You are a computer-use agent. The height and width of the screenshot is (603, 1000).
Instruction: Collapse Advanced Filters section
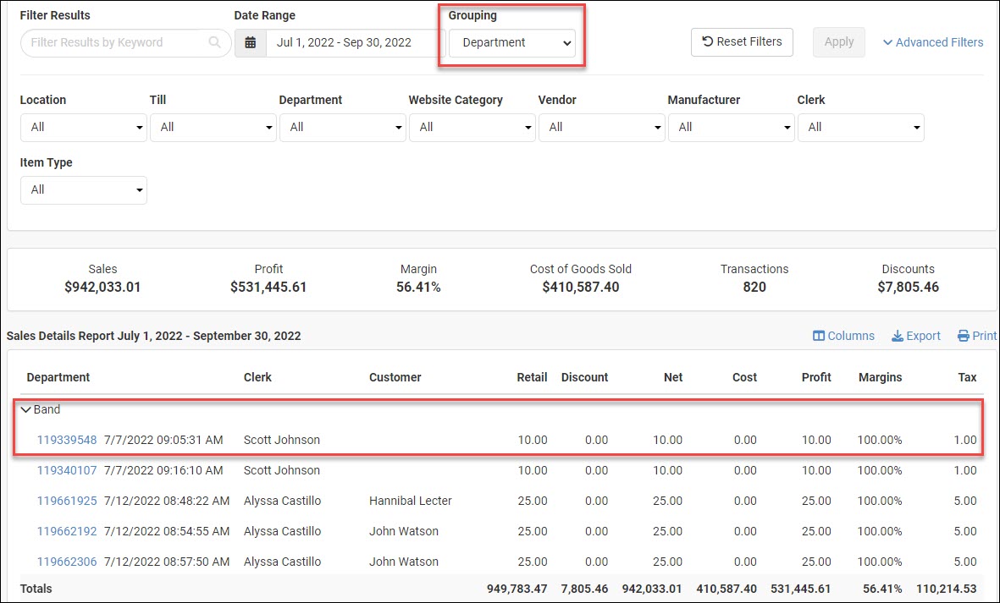[x=933, y=42]
